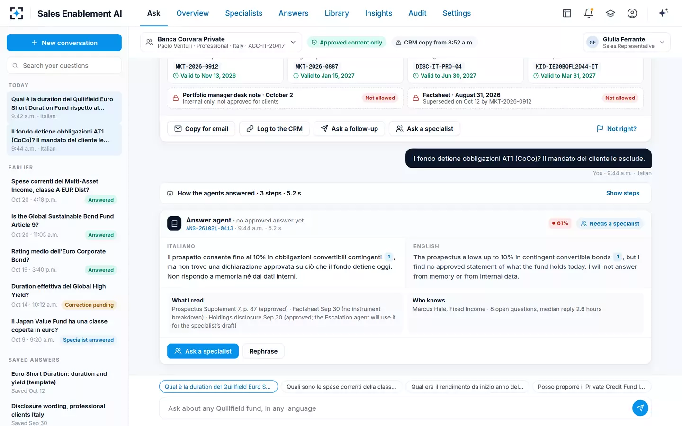Click the Sales Enablement AI logo icon

[x=17, y=13]
